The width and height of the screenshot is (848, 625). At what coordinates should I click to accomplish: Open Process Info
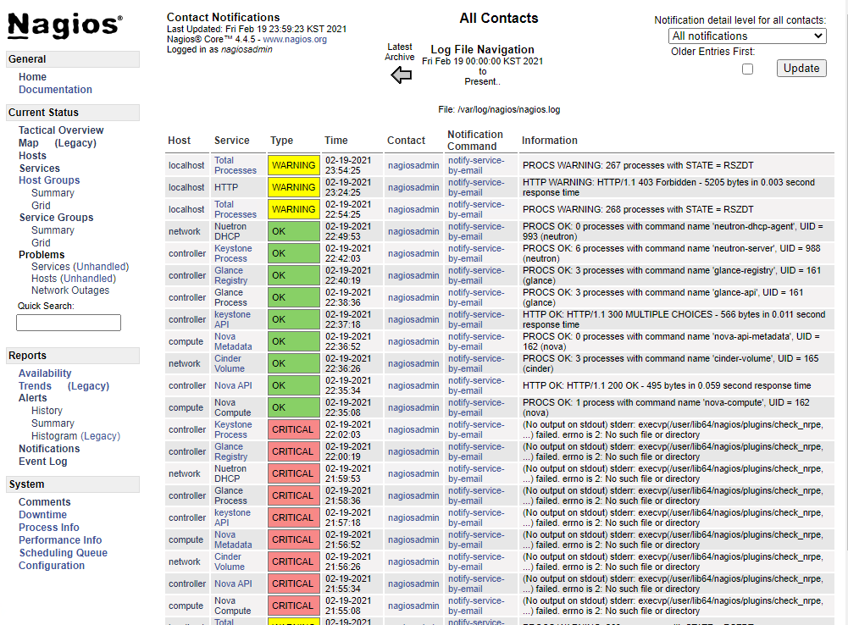(48, 528)
